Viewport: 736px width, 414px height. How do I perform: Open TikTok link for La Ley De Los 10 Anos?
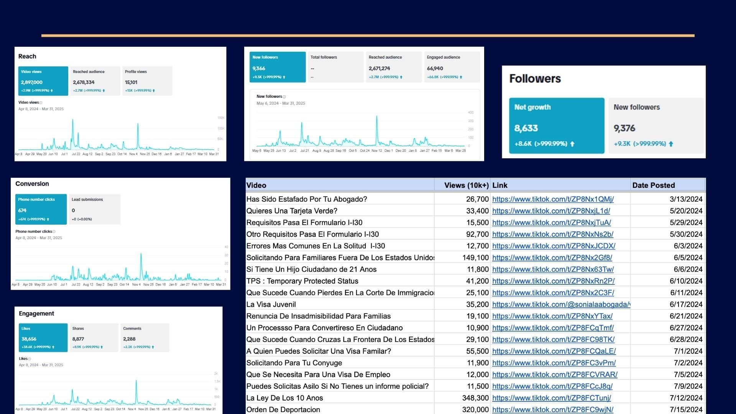[551, 398]
